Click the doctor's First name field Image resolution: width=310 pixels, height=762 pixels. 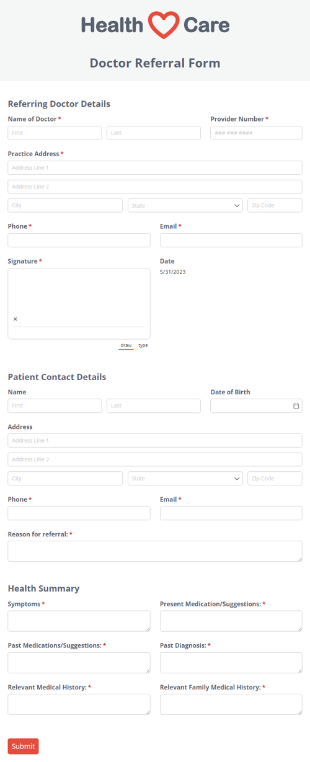tap(55, 133)
